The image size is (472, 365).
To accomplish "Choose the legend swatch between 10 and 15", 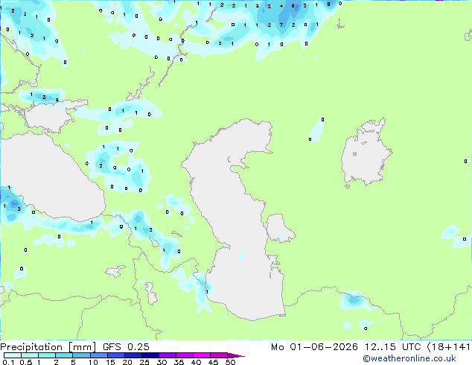I will pos(98,355).
